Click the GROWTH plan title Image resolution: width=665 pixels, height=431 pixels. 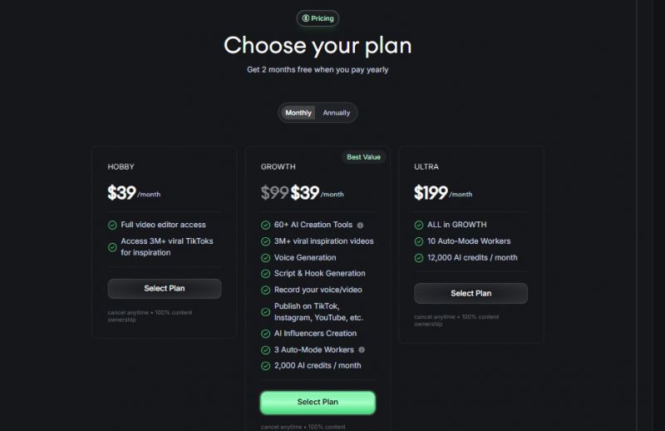pyautogui.click(x=278, y=167)
